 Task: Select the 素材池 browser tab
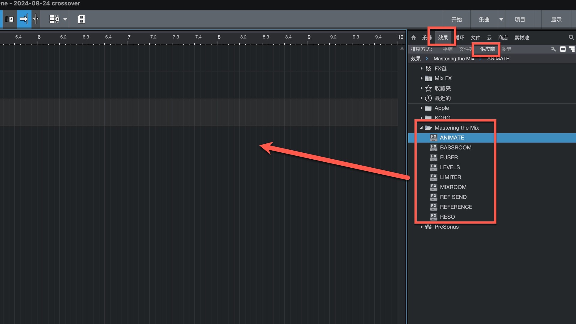point(522,37)
